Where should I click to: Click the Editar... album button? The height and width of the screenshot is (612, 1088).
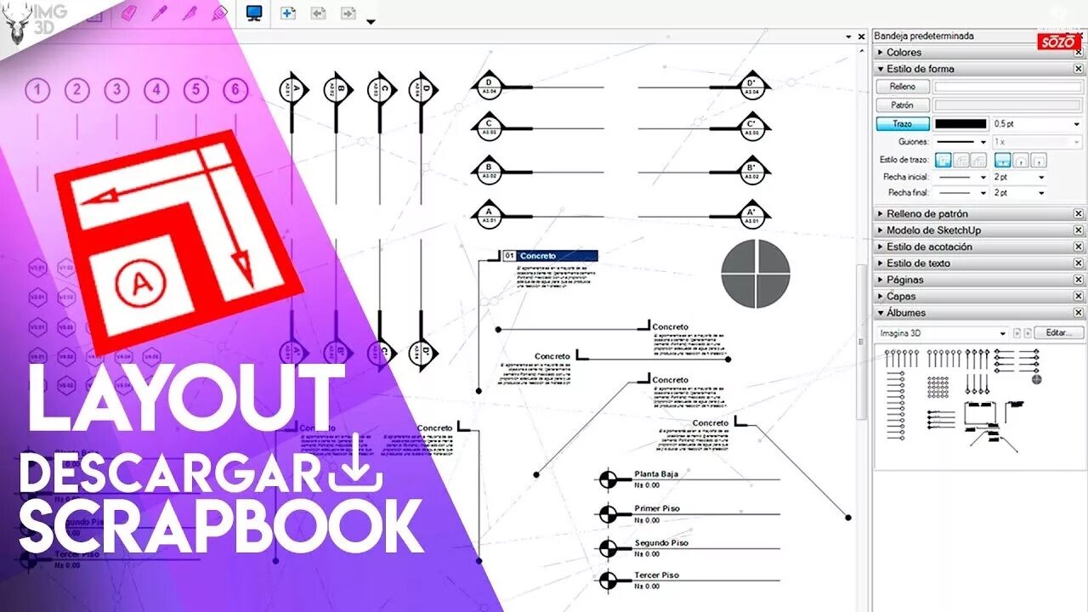1061,333
